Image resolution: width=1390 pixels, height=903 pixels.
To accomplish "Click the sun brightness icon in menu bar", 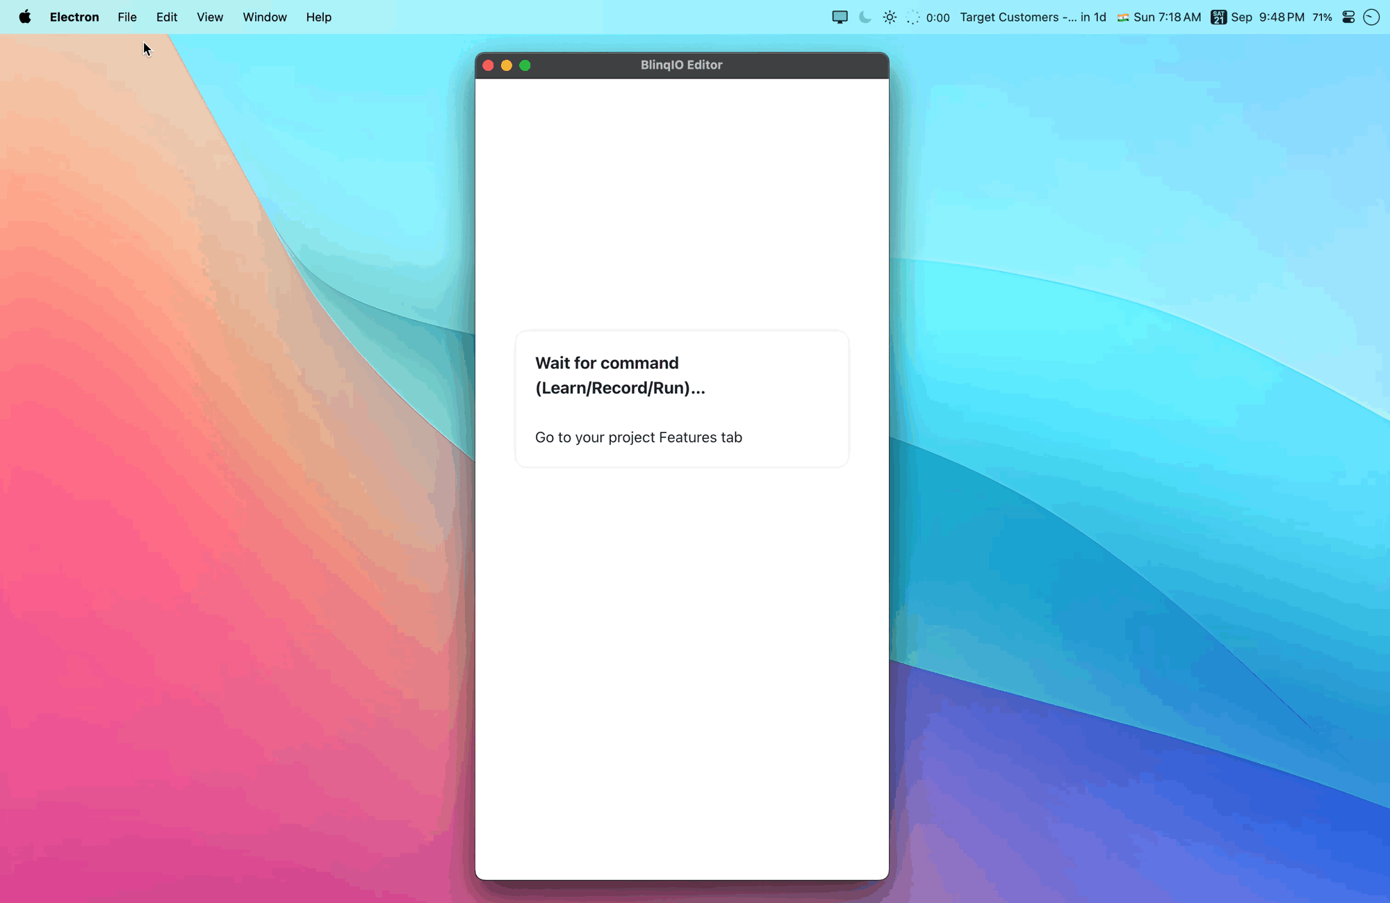I will pos(890,17).
